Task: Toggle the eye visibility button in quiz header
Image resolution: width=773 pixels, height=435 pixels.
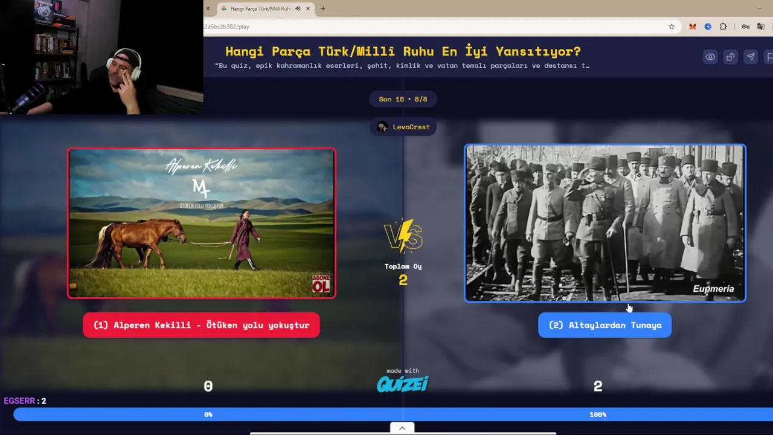Action: pos(710,57)
